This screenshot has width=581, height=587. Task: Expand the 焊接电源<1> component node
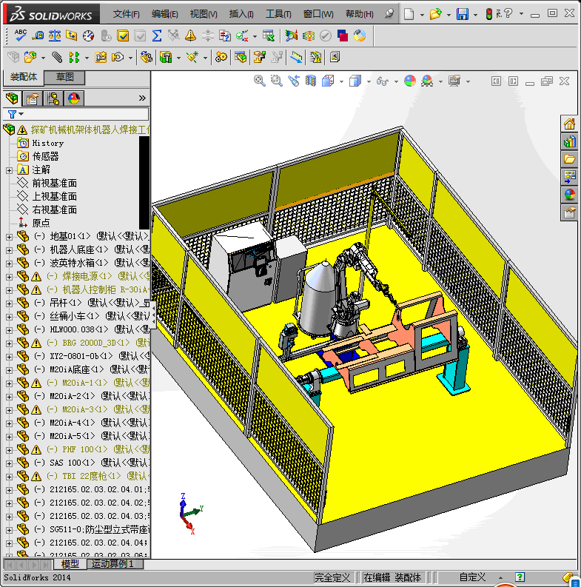[9, 277]
